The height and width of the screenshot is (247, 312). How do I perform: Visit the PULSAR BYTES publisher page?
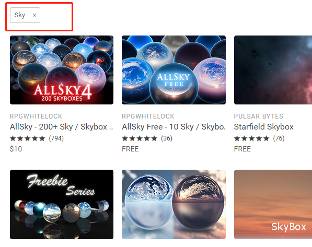pos(259,116)
